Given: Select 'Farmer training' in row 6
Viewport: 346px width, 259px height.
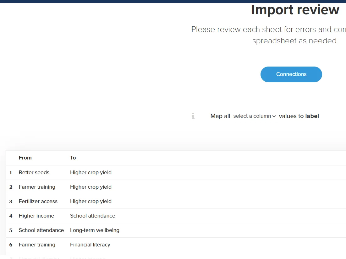Looking at the screenshot, I should click(37, 245).
